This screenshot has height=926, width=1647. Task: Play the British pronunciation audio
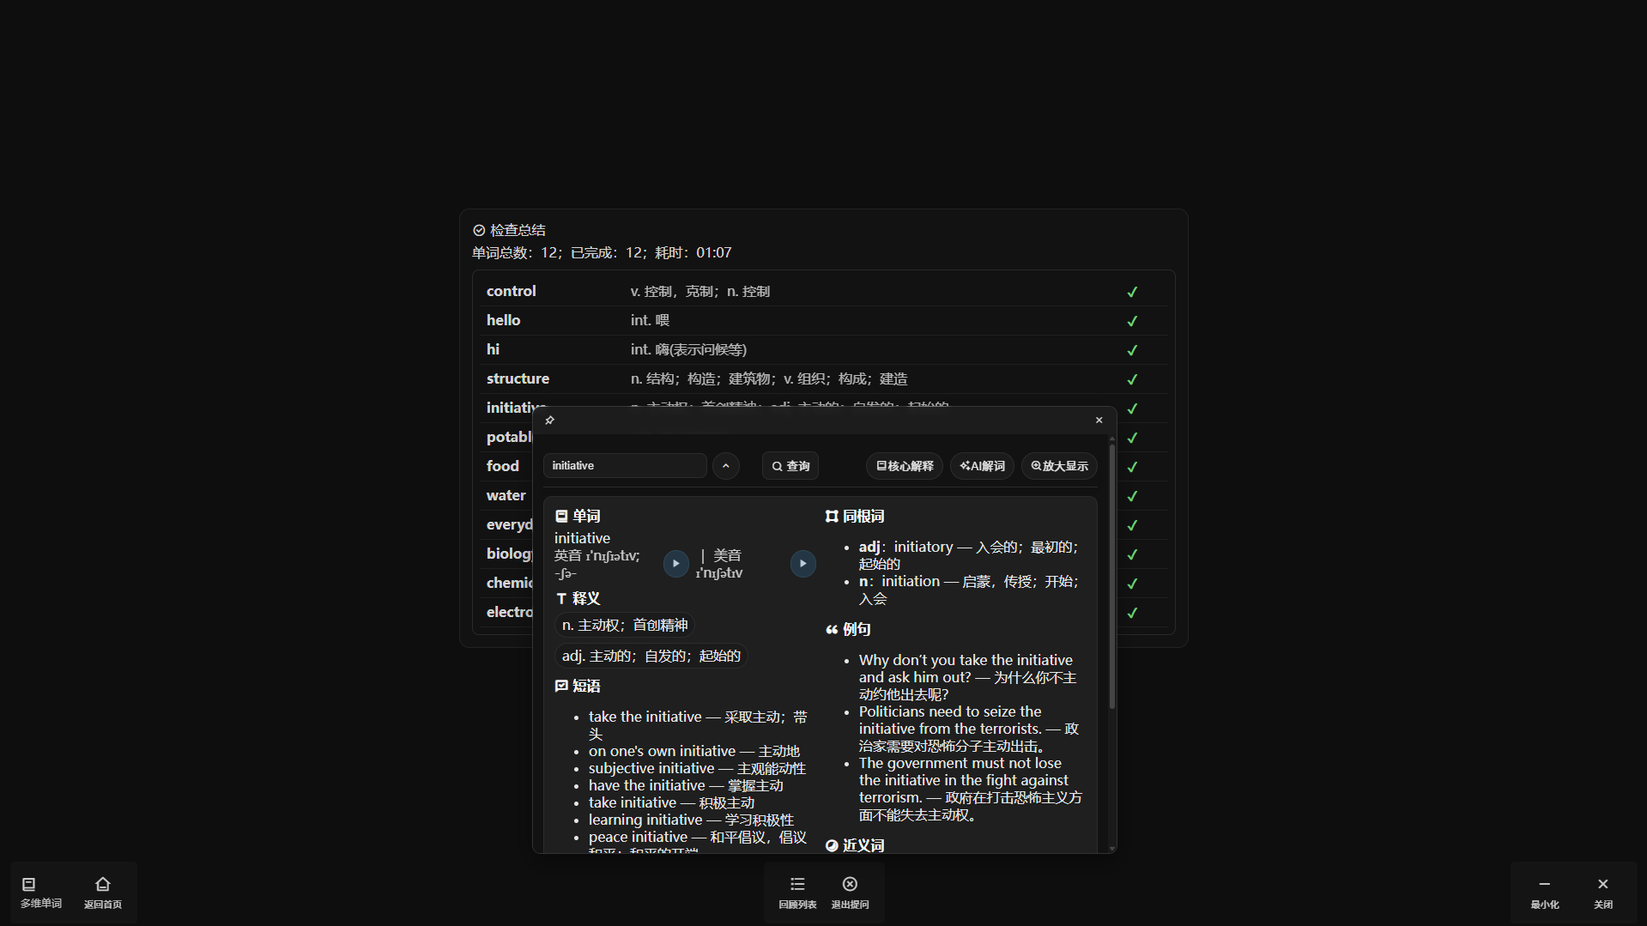[x=675, y=564]
